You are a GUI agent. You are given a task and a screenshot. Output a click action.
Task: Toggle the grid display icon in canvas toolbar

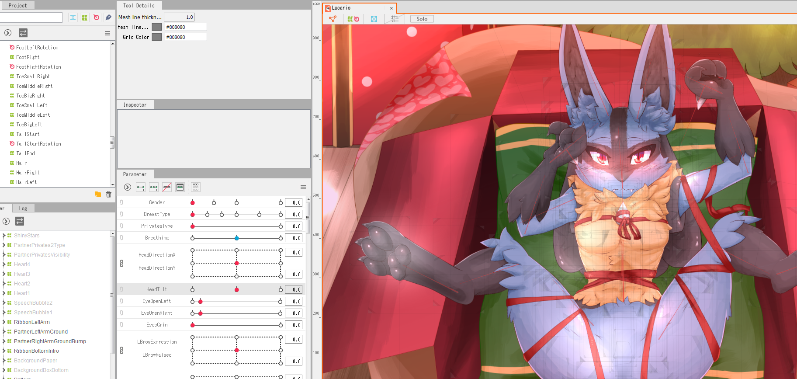[395, 19]
